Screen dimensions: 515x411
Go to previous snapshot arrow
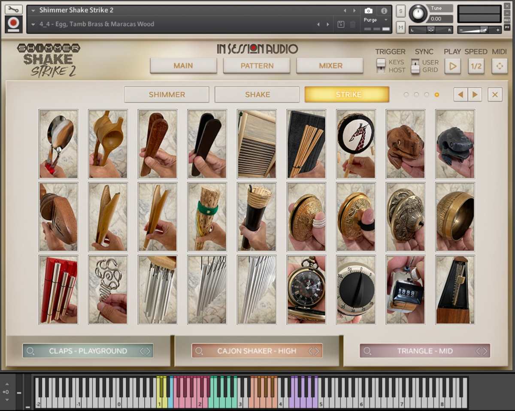[x=318, y=24]
